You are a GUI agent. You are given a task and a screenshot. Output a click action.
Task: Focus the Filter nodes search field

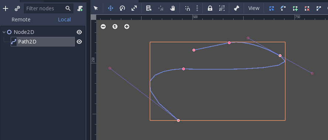[49, 8]
